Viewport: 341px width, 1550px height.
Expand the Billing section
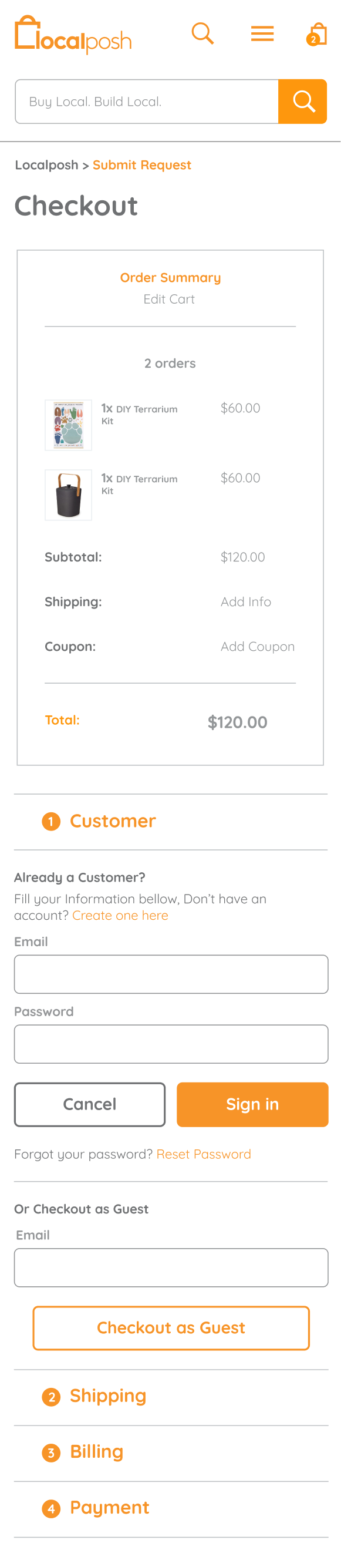point(97,1451)
